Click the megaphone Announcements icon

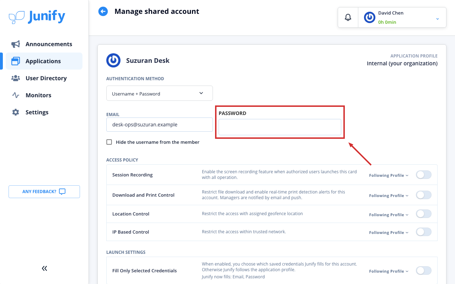(x=16, y=44)
